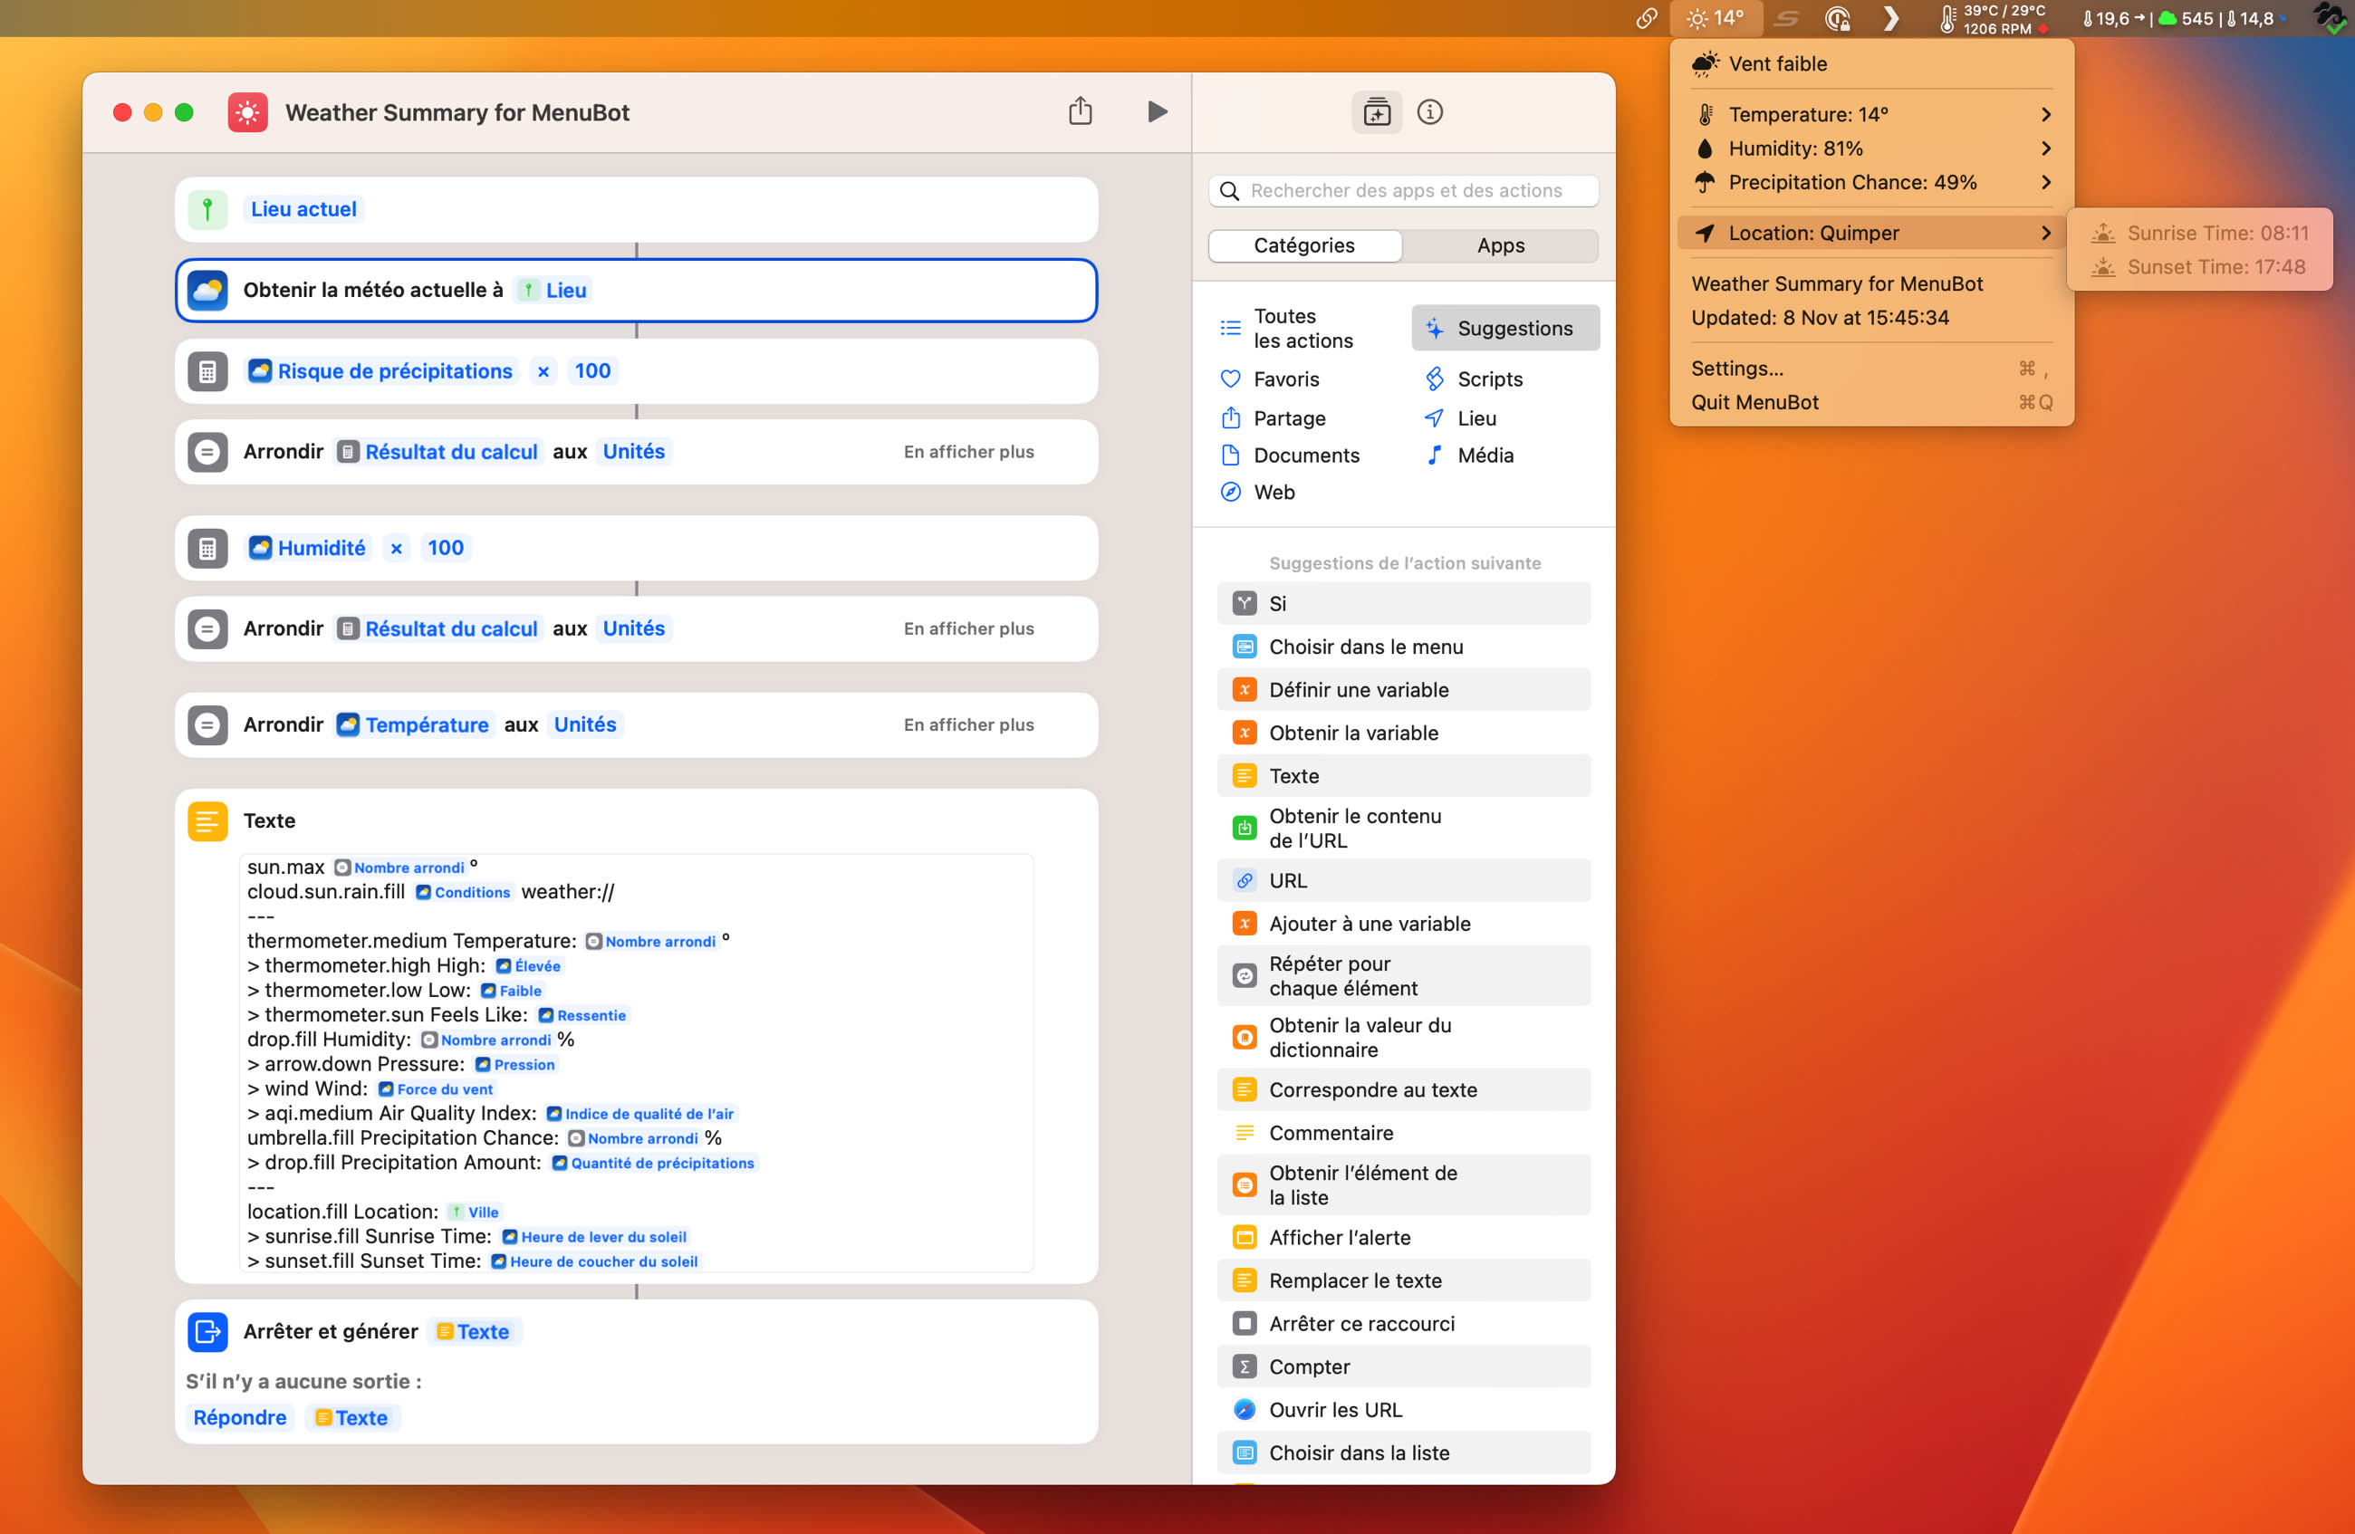
Task: Click the weather temperature 14° in the menu bar
Action: tap(1716, 18)
